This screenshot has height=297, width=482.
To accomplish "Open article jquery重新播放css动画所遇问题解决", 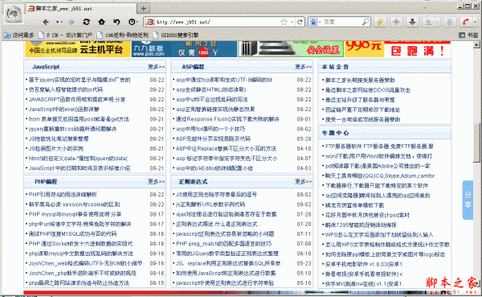I will 72,129.
